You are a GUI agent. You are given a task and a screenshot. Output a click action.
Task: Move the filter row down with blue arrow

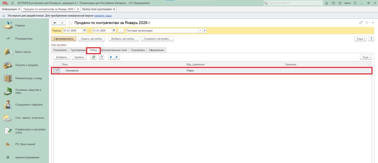point(117,57)
